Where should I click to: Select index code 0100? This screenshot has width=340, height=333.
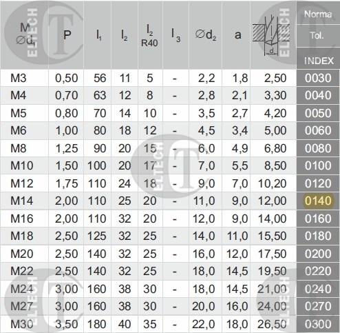pyautogui.click(x=318, y=165)
